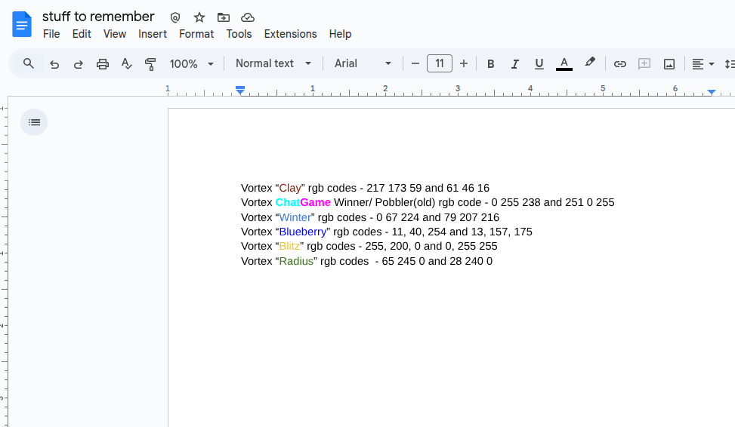Open the Edit menu
The width and height of the screenshot is (735, 427).
pos(82,34)
